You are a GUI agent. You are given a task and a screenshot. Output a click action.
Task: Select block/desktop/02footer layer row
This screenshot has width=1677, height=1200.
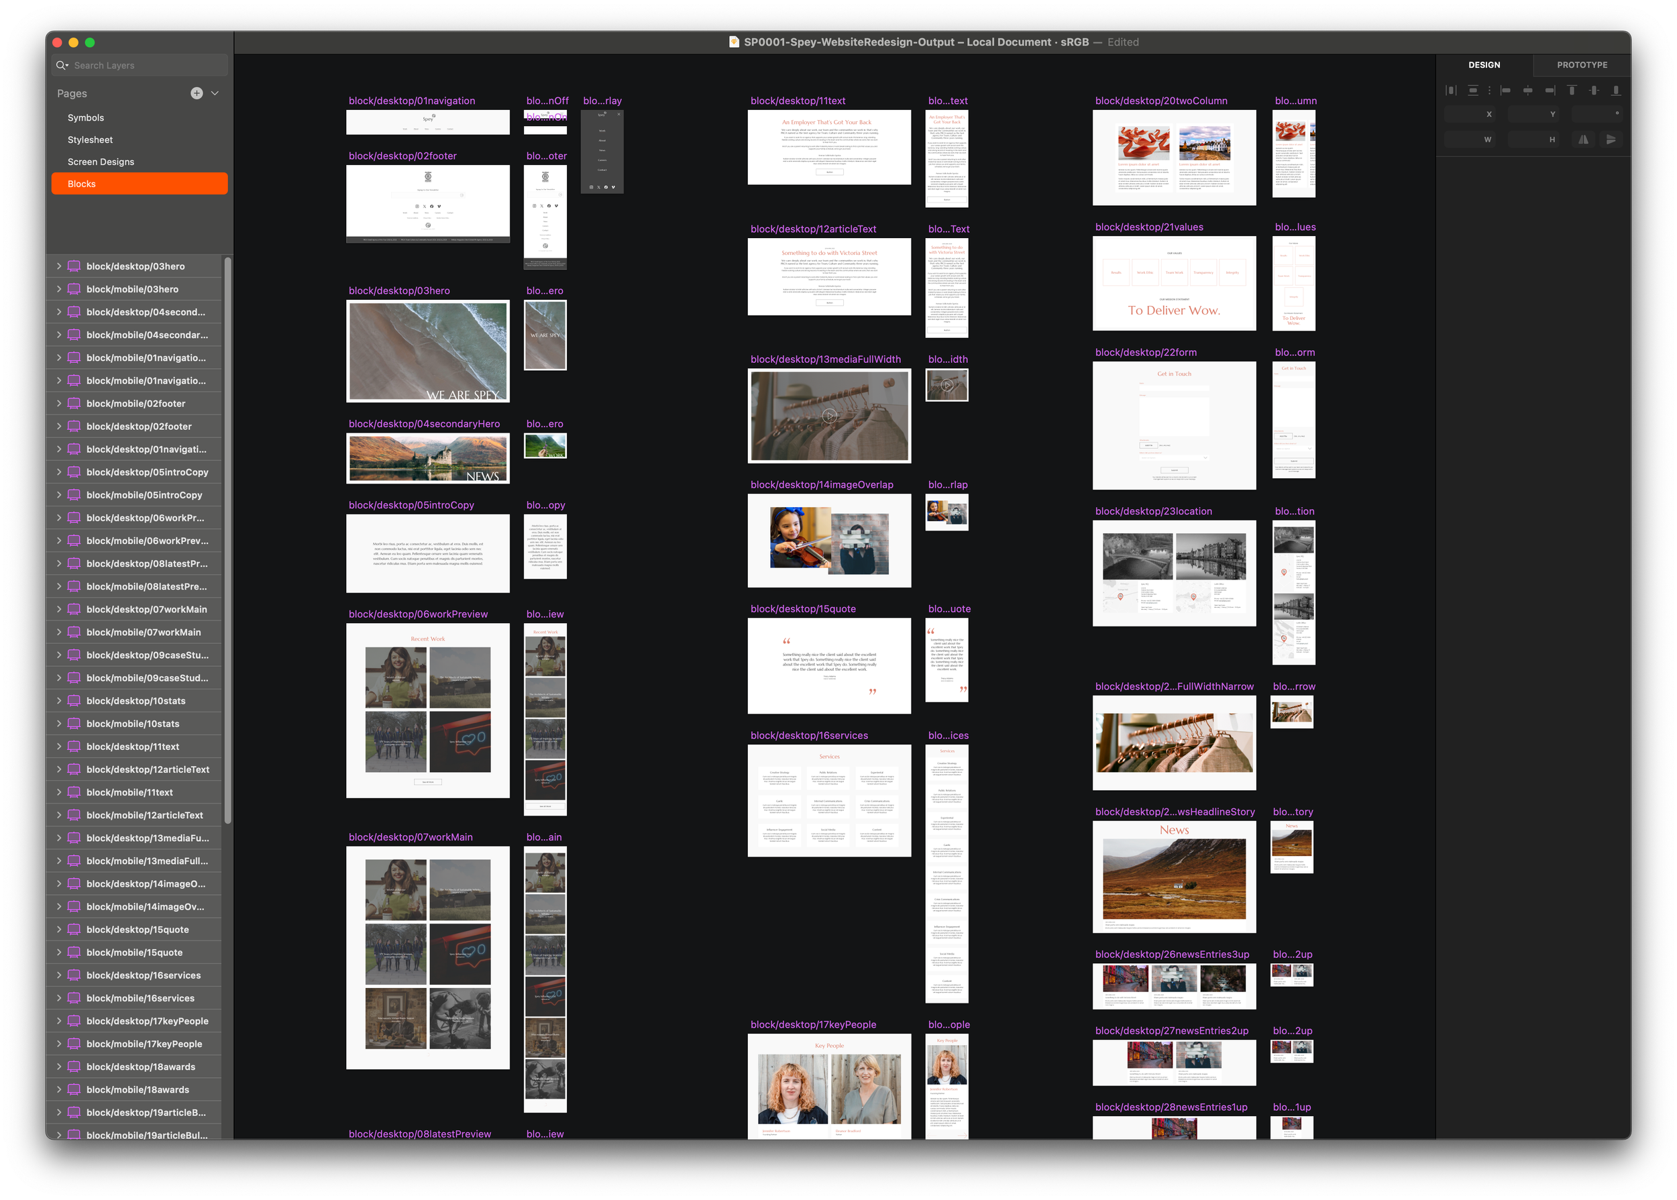coord(134,427)
